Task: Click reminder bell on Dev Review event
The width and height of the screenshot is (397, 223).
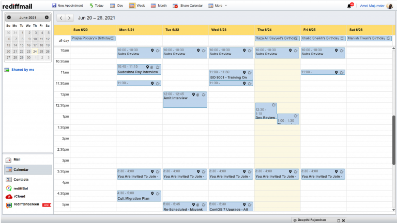Action: pos(273,105)
